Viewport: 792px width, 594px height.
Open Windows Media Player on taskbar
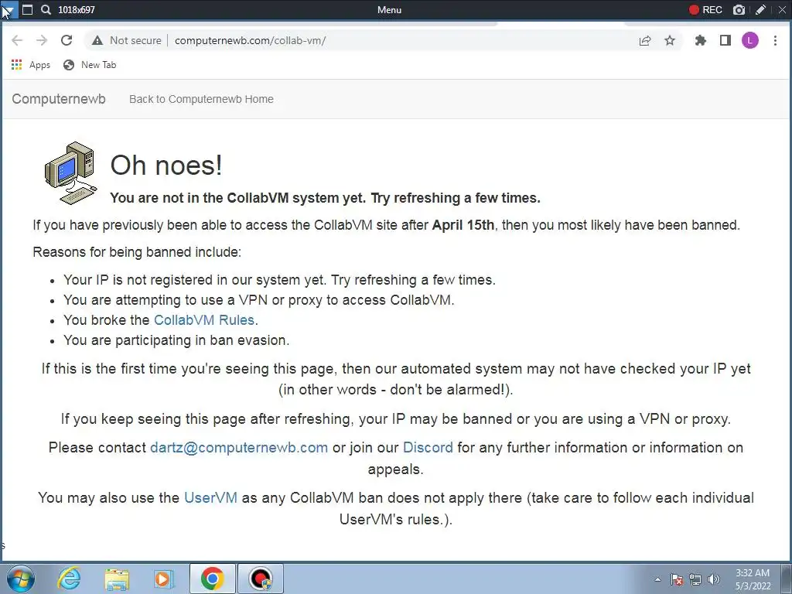tap(164, 579)
